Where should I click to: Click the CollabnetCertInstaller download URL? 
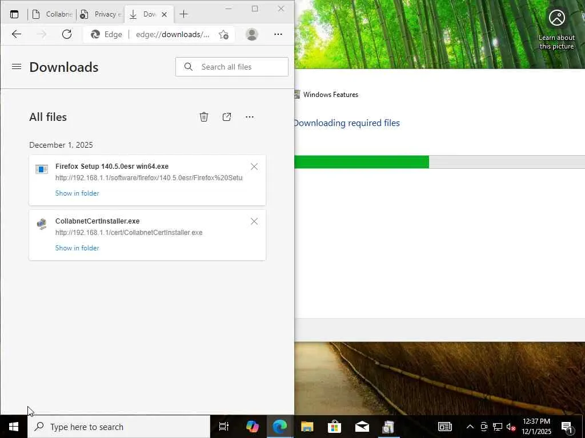(x=129, y=233)
